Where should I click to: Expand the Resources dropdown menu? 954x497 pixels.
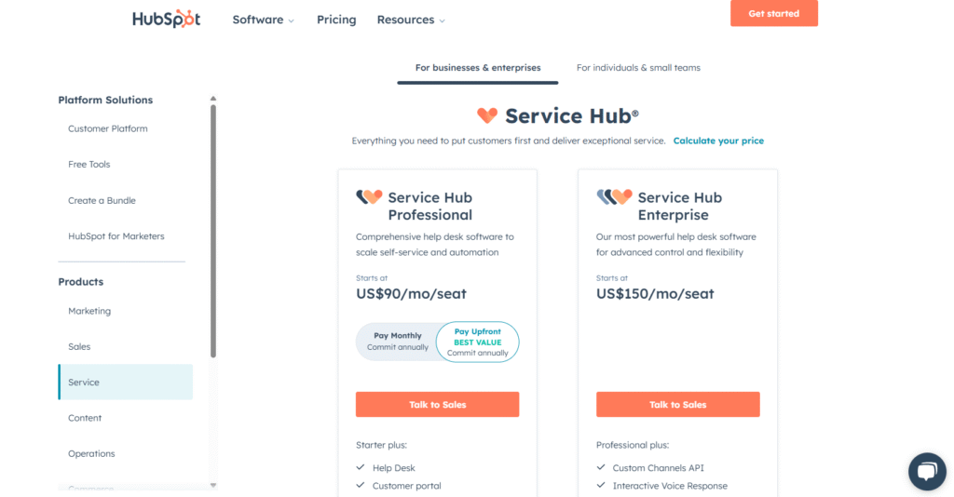(411, 20)
